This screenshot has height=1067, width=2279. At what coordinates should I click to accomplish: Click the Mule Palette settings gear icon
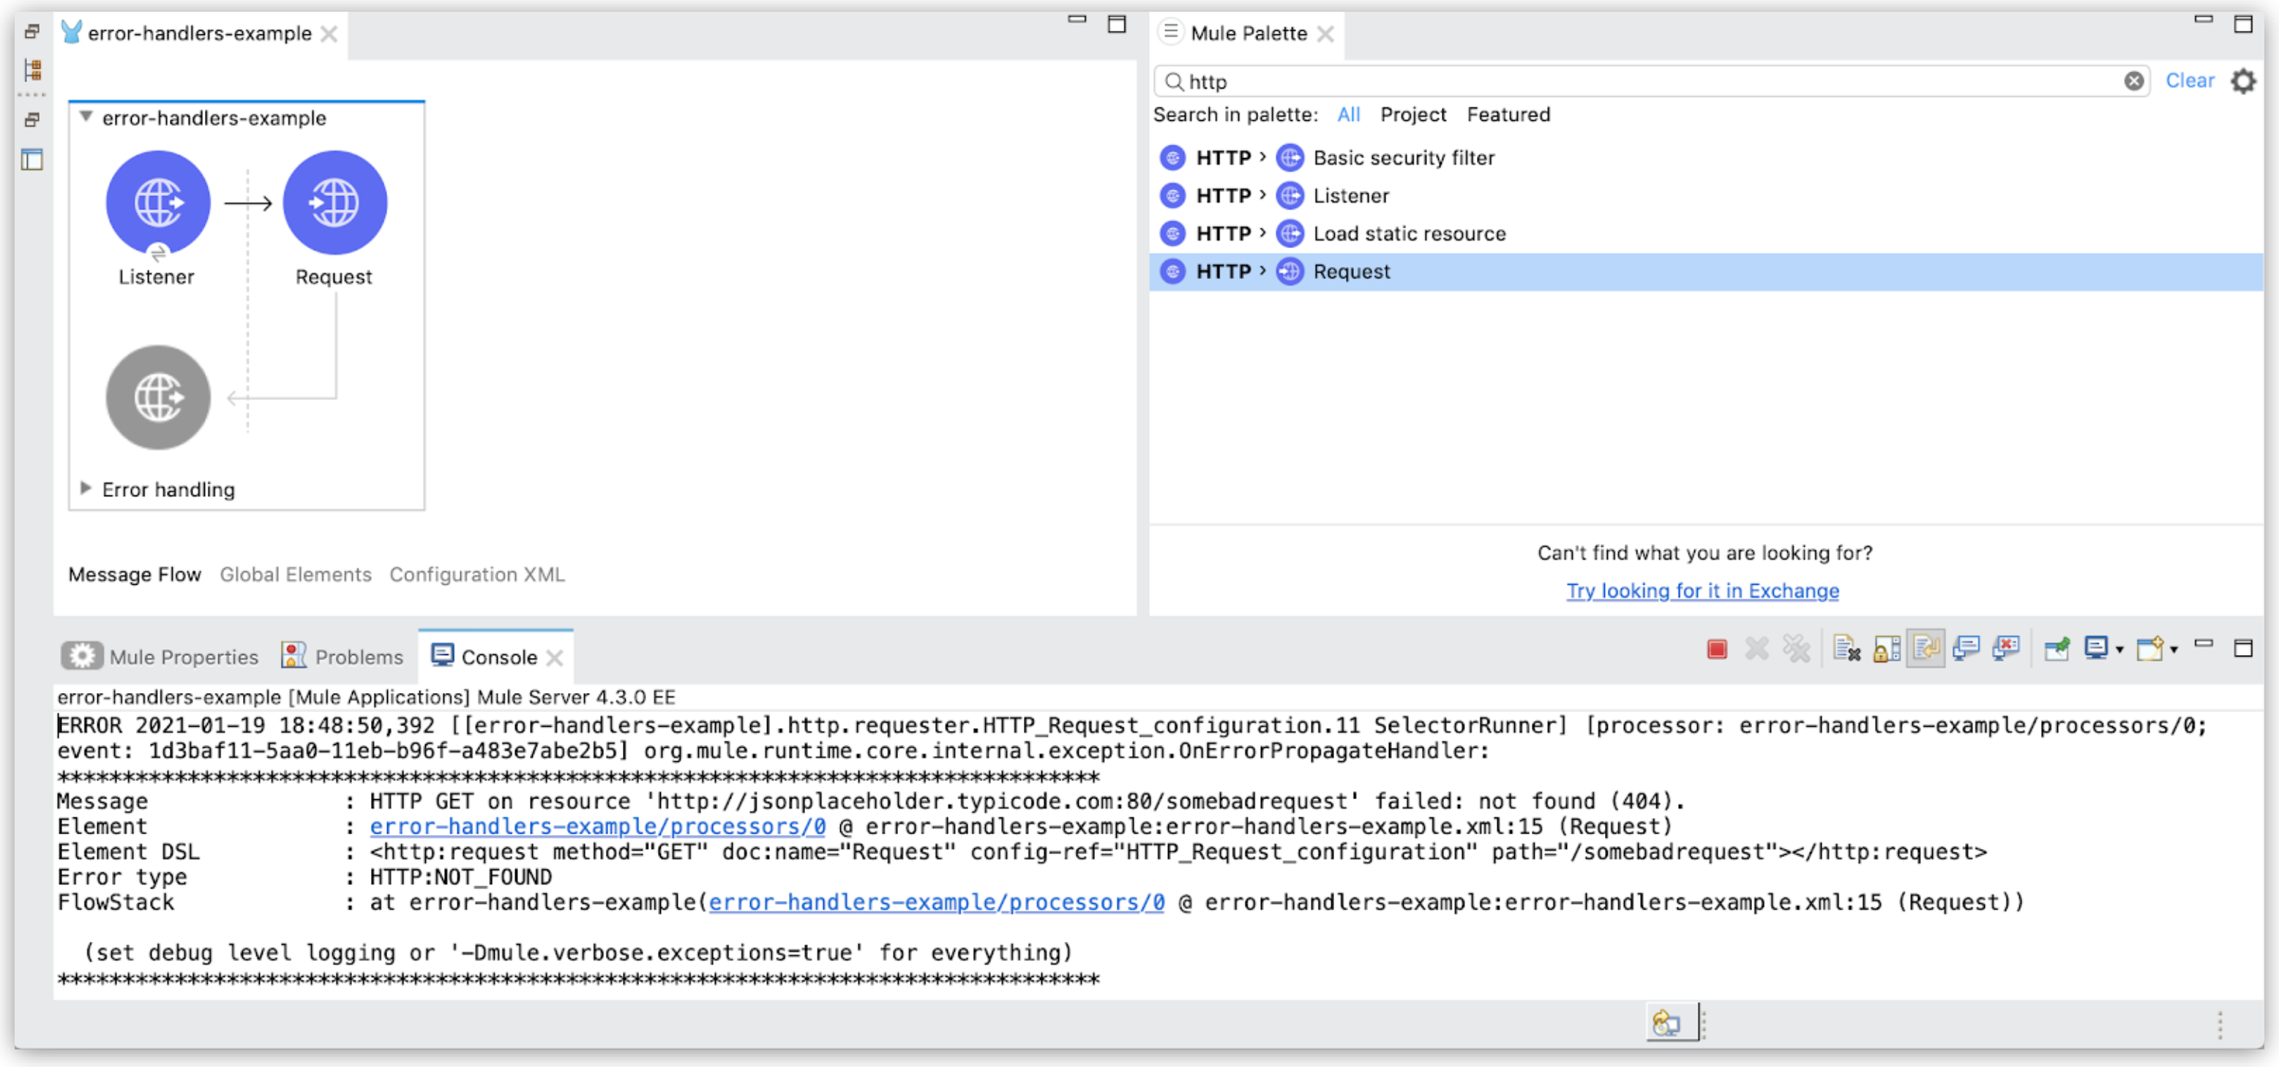tap(2242, 81)
